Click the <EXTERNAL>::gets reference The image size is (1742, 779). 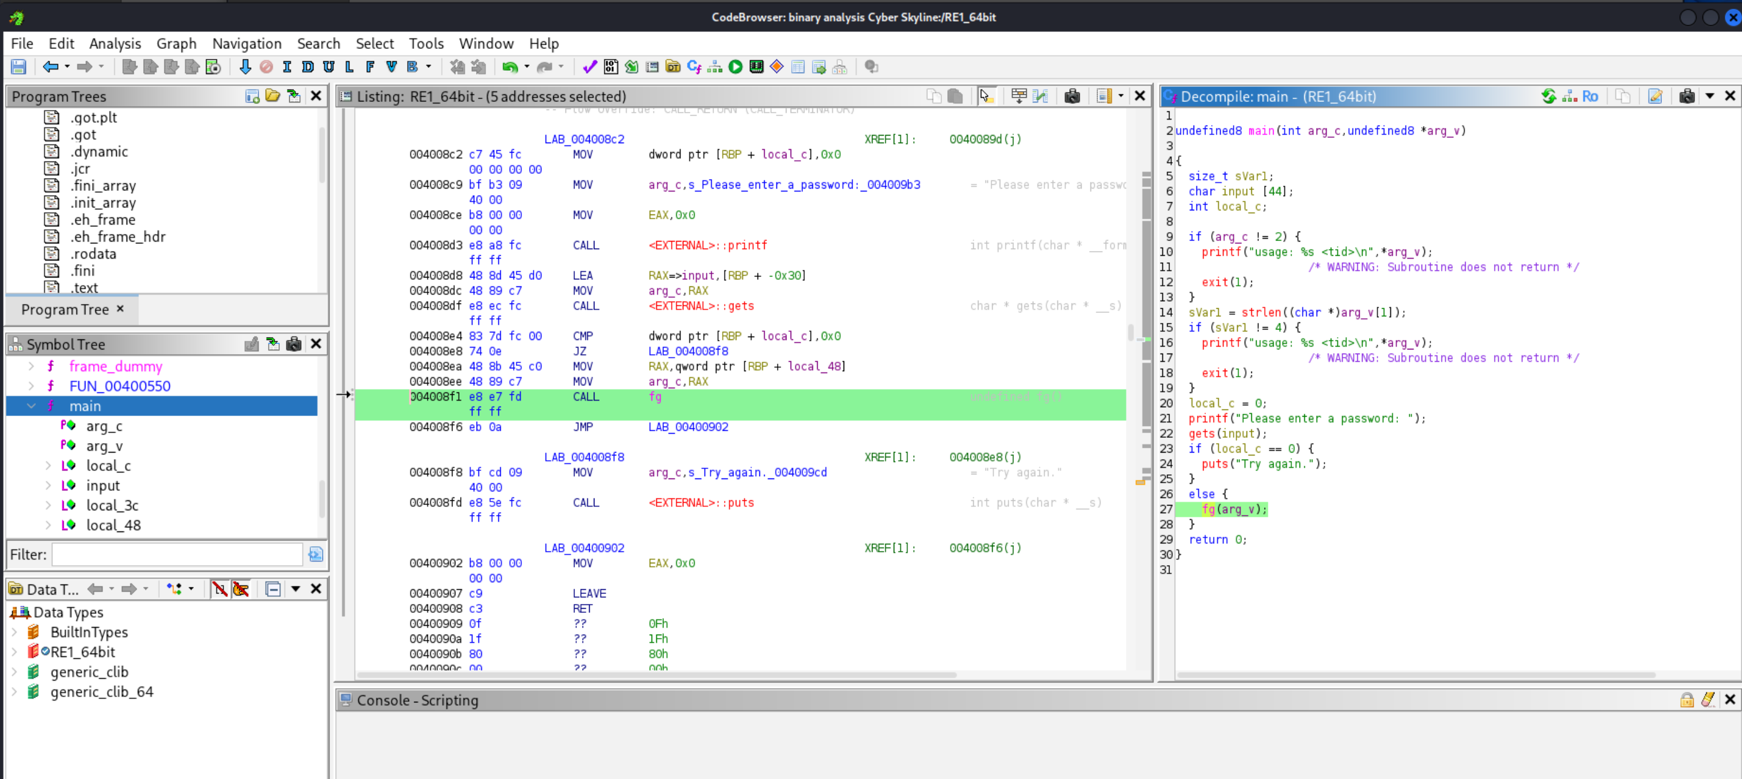[701, 306]
